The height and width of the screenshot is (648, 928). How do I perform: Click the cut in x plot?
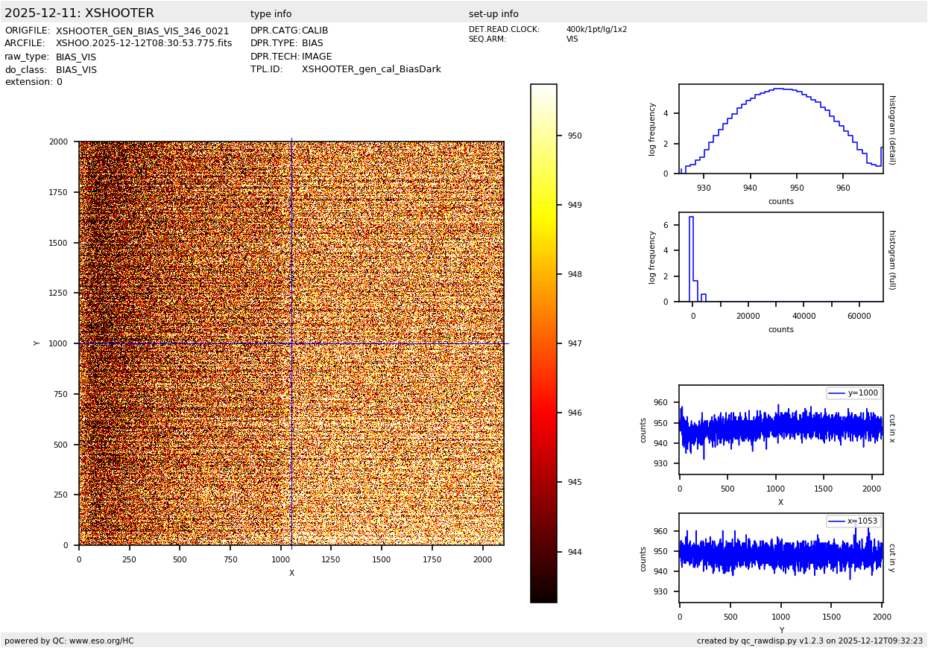[x=780, y=430]
